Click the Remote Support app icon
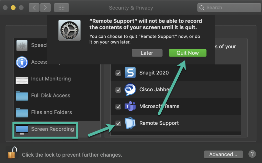Screen dimensions: 262x163 130,123
